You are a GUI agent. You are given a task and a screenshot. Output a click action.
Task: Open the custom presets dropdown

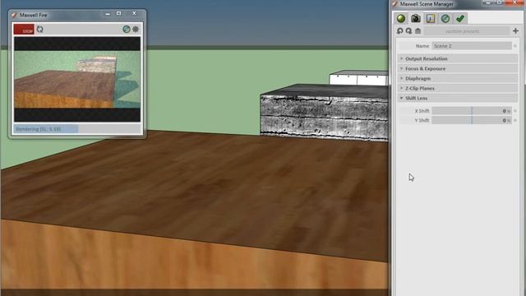click(467, 31)
